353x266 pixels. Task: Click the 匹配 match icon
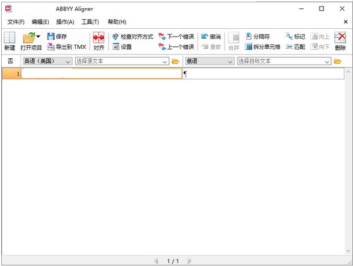(x=289, y=46)
